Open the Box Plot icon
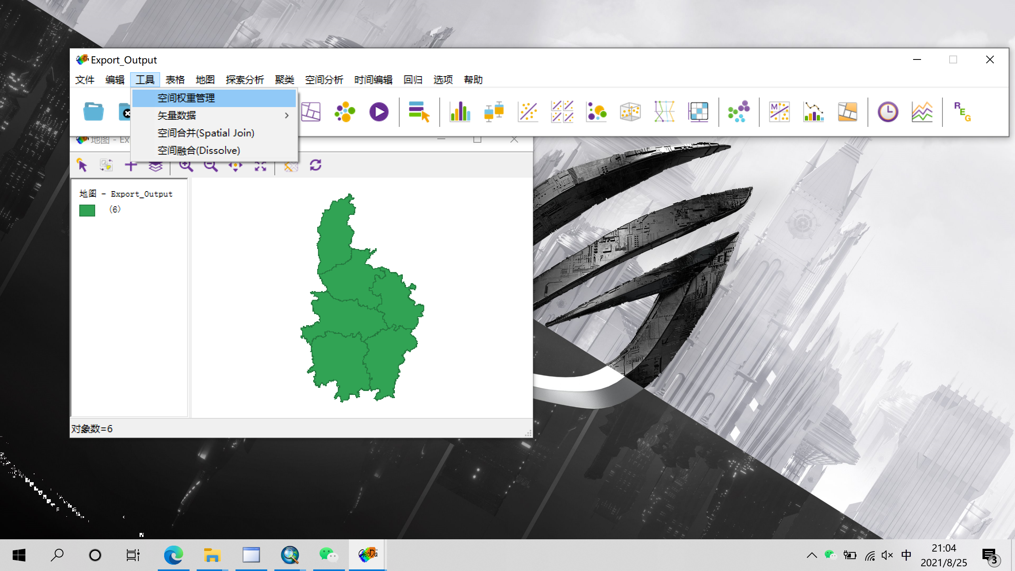This screenshot has height=571, width=1015. click(494, 111)
